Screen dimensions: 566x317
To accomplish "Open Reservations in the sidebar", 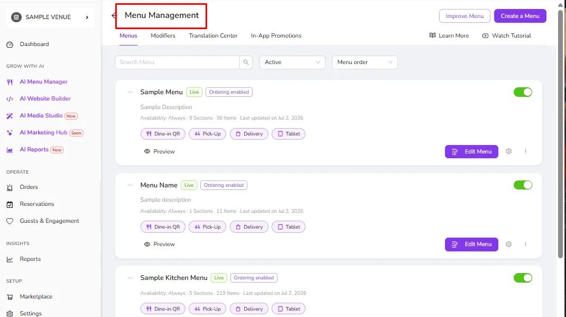I will coord(37,204).
